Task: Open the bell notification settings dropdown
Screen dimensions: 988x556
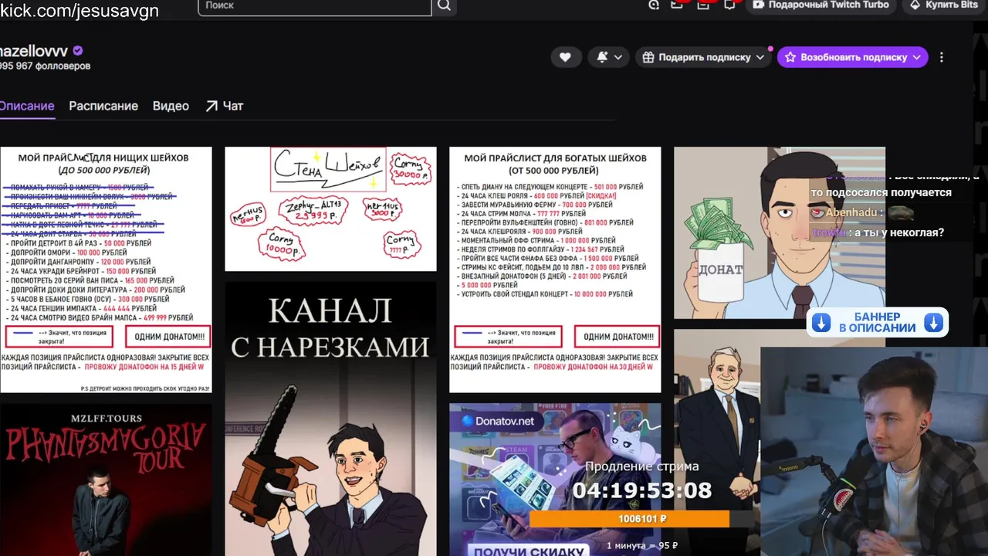Action: 609,57
